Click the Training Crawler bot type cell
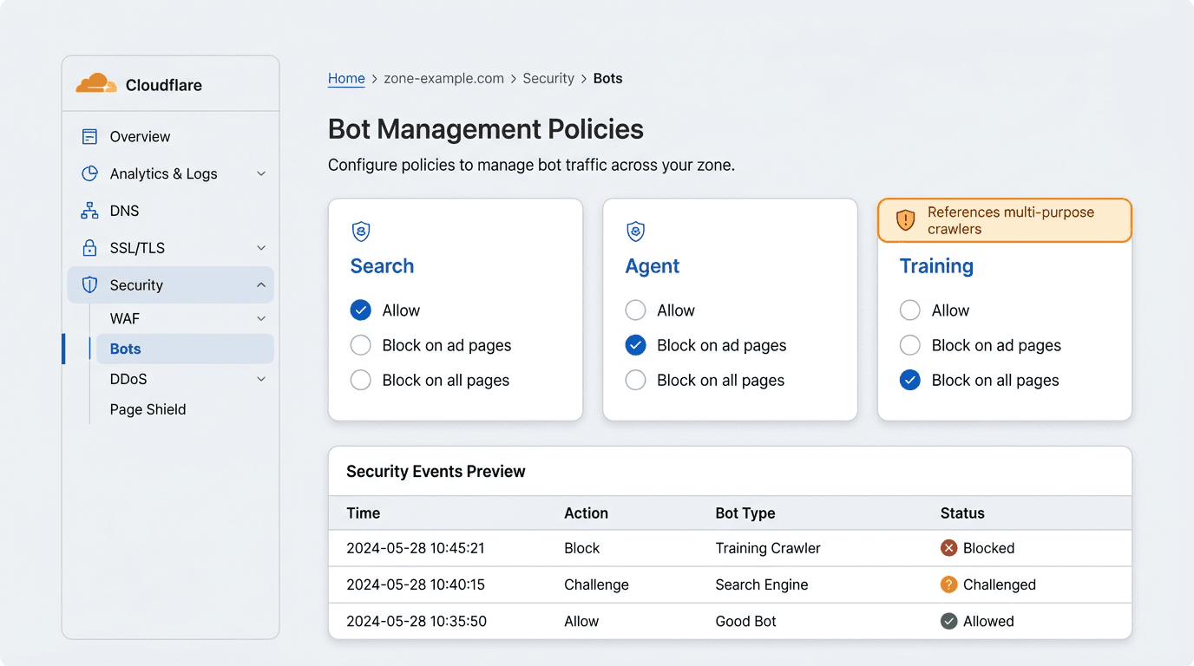Screen dimensions: 1194x666 click(768, 548)
